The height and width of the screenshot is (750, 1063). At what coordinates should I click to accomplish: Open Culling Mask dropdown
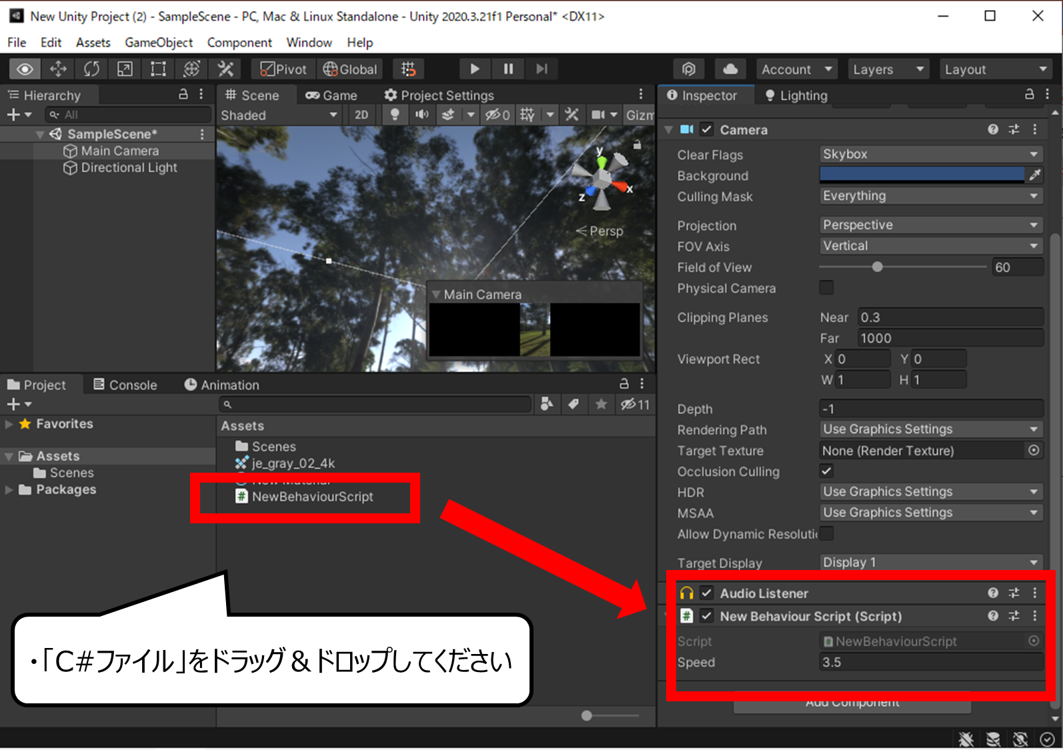[x=931, y=196]
